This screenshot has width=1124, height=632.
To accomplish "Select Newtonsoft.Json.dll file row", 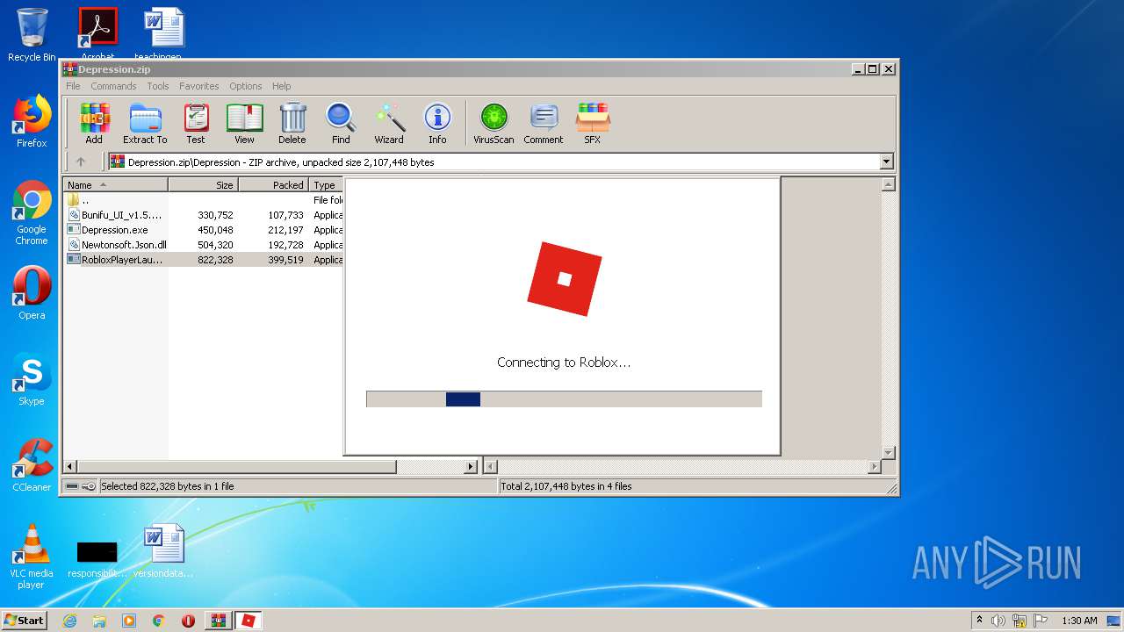I will click(203, 245).
